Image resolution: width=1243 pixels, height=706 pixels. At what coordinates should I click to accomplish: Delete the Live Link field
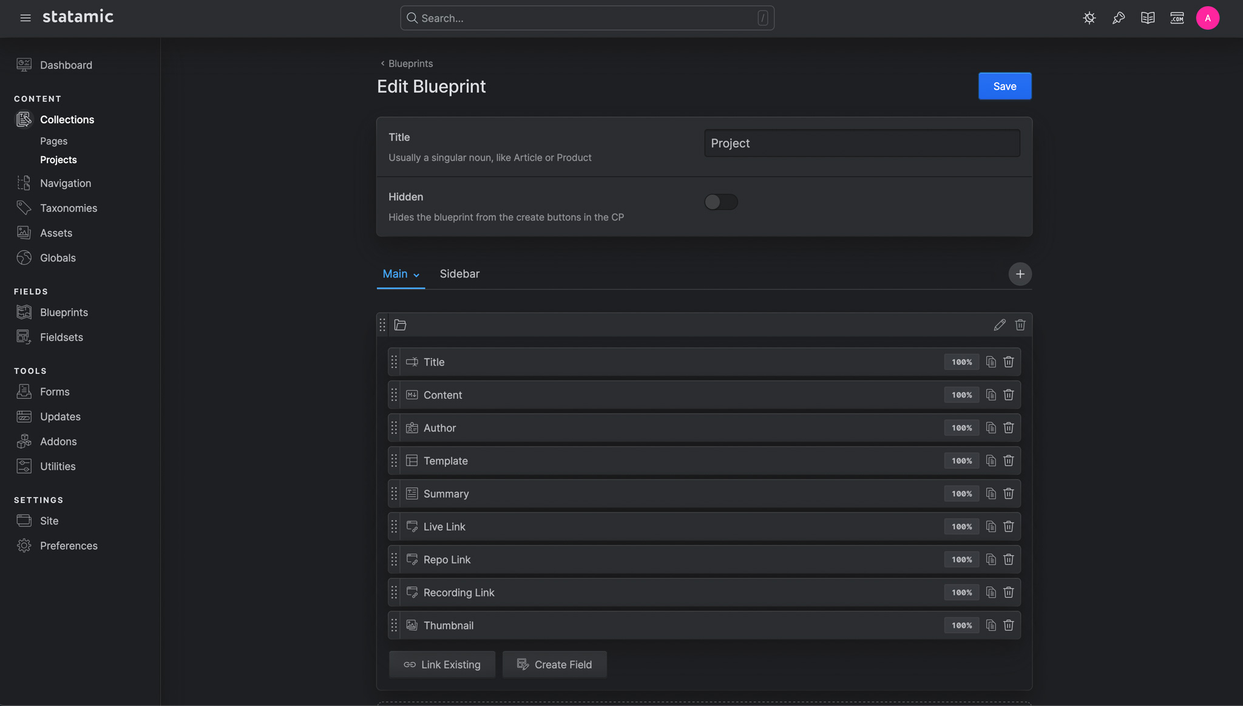coord(1009,526)
